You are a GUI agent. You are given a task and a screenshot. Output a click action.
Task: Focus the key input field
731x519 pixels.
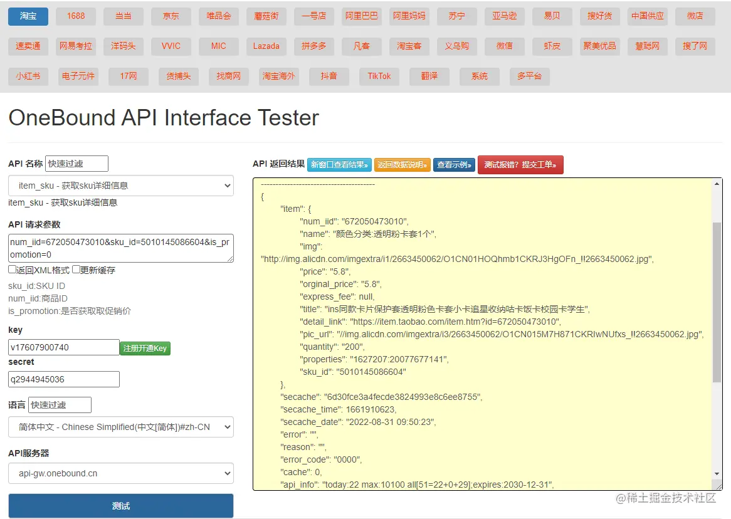tap(64, 347)
